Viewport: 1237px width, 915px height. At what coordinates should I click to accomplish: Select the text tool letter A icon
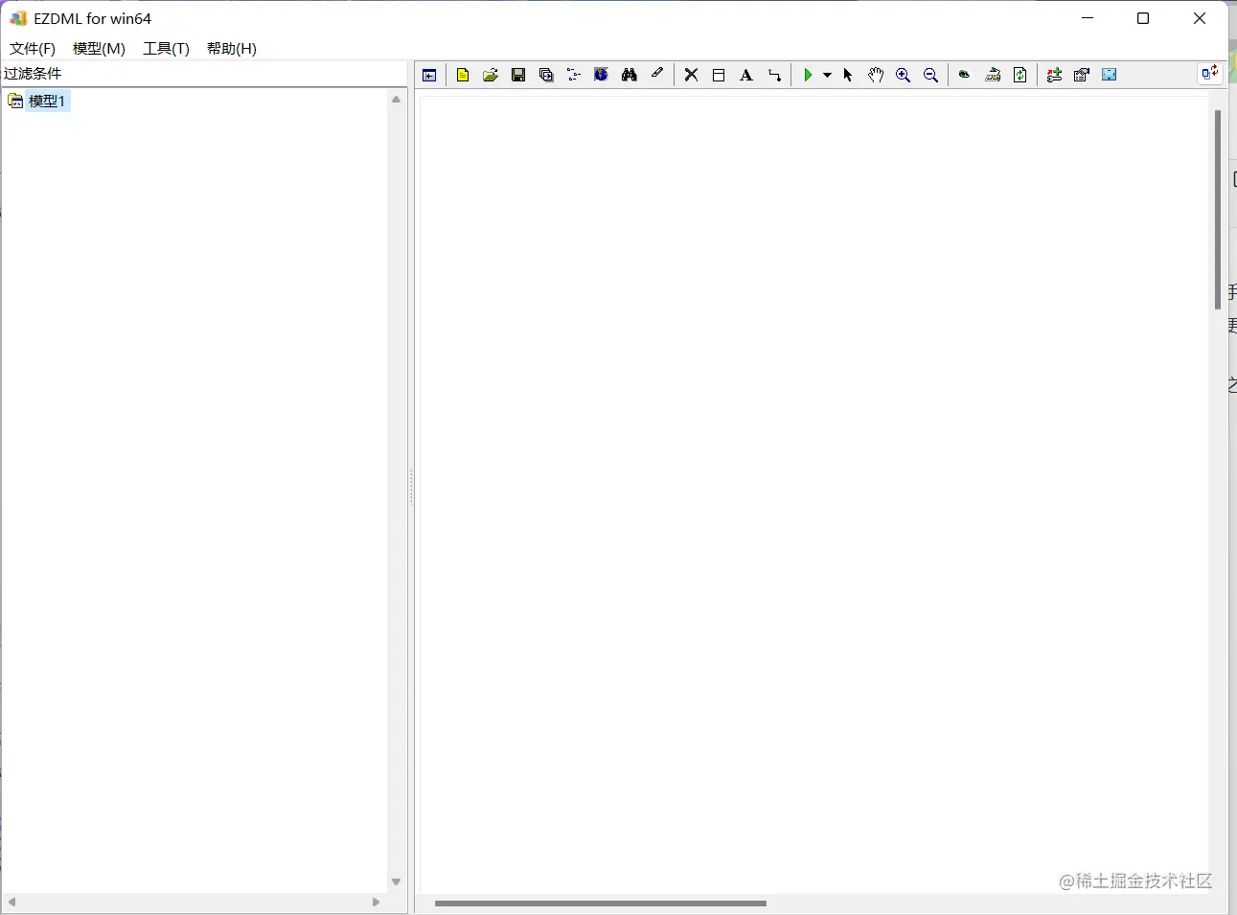[x=746, y=75]
